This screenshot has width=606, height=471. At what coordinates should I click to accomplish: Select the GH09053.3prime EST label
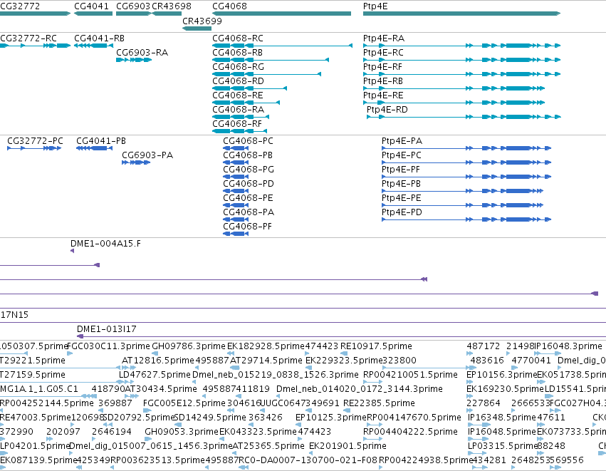[182, 432]
